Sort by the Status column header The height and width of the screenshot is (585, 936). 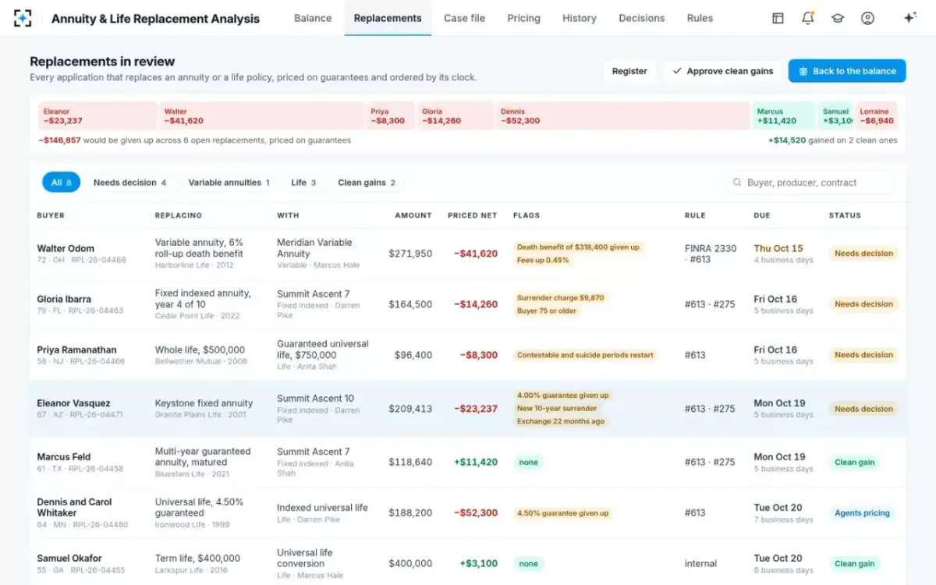coord(845,215)
